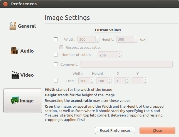The width and height of the screenshot is (179, 137).
Task: Click the Crop Width field showing 100
Action: [84, 81]
